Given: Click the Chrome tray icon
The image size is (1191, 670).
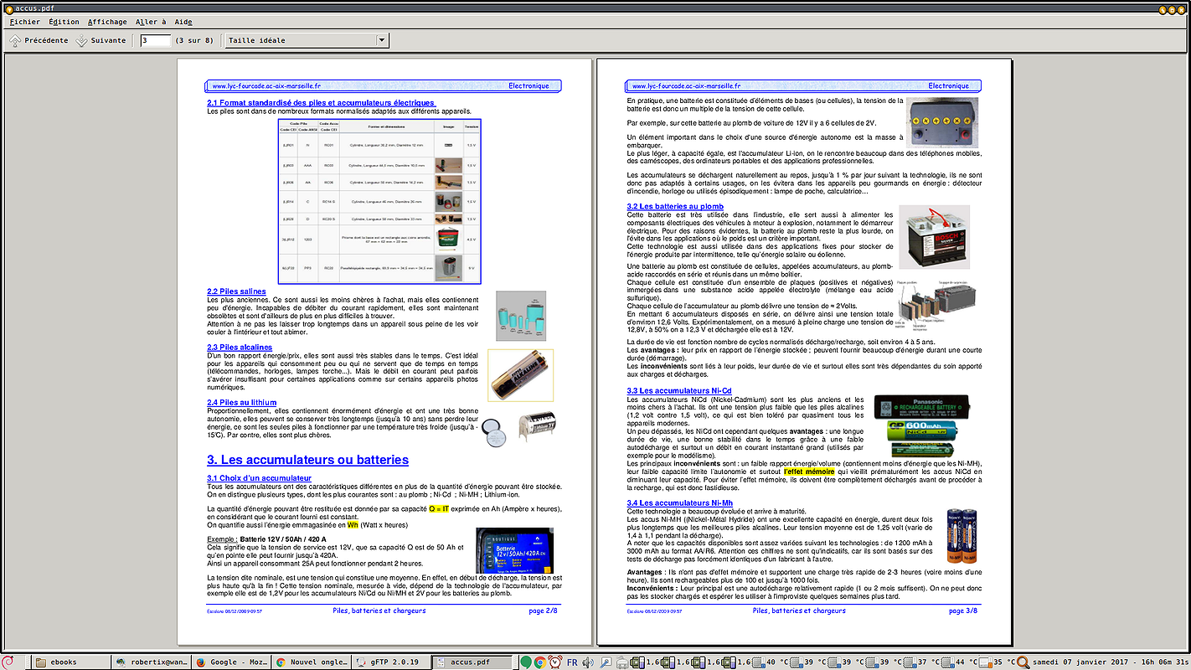Looking at the screenshot, I should (x=540, y=662).
